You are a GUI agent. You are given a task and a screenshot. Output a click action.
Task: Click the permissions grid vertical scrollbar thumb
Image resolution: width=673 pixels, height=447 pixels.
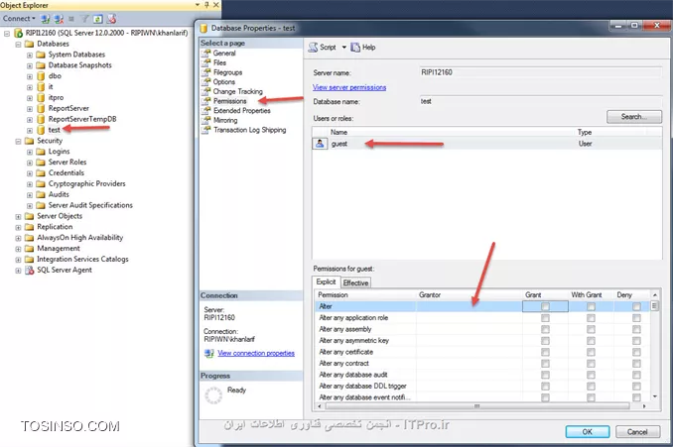654,305
